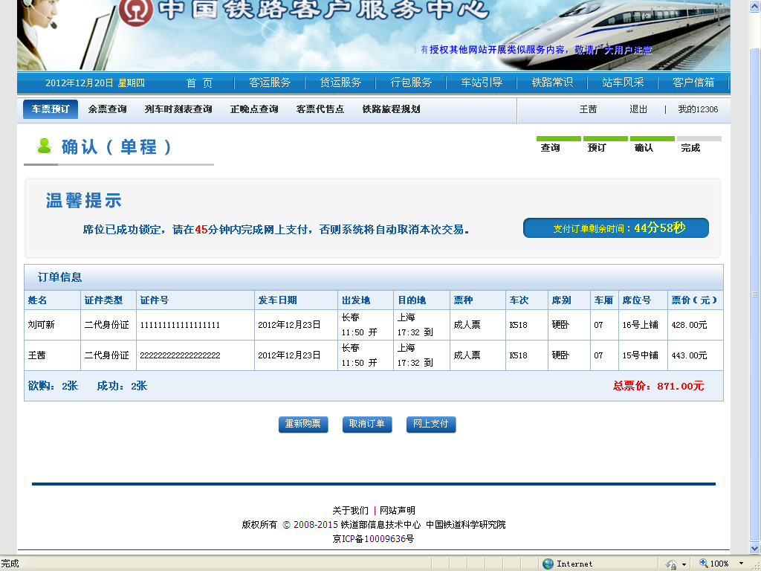Click the 重新购票 button
This screenshot has height=571, width=761.
pyautogui.click(x=303, y=425)
